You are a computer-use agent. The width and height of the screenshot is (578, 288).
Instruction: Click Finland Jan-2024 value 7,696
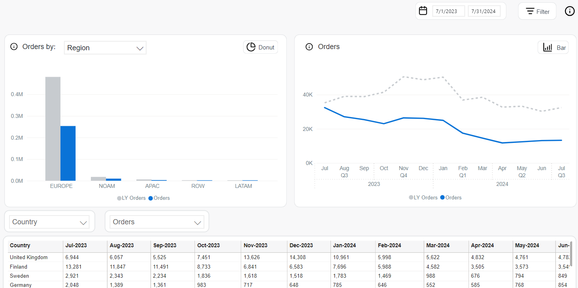pos(340,267)
